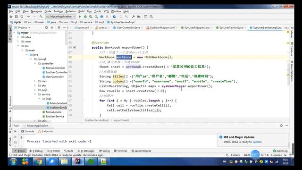Open Run panel gear settings
Viewport: 302px width, 170px height.
point(281,126)
